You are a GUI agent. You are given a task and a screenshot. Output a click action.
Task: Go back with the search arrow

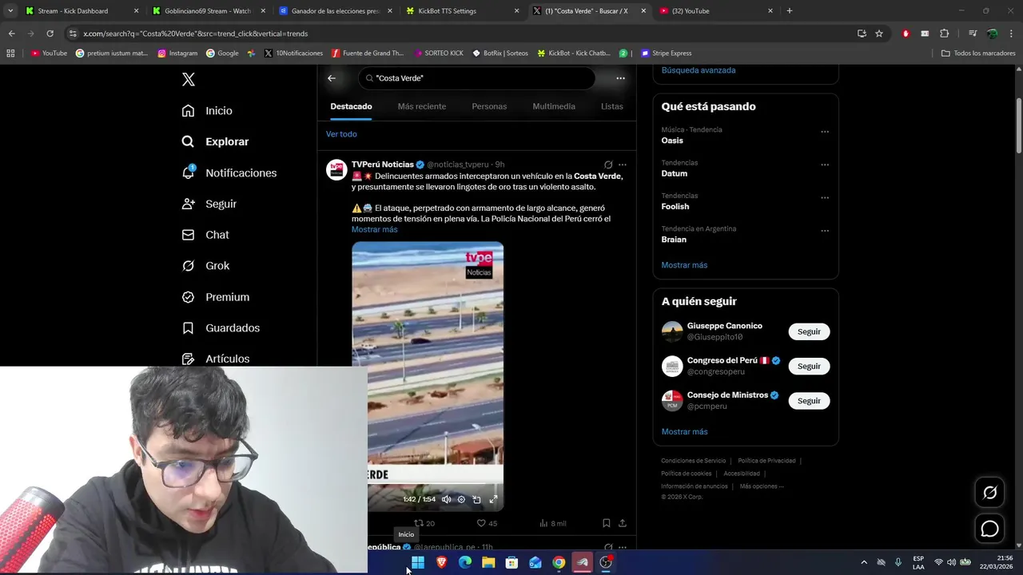pos(332,78)
